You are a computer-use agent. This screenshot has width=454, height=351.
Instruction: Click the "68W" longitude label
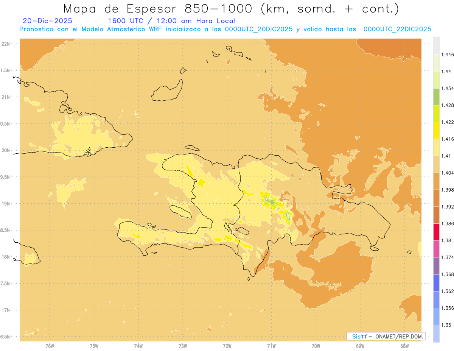click(x=404, y=346)
